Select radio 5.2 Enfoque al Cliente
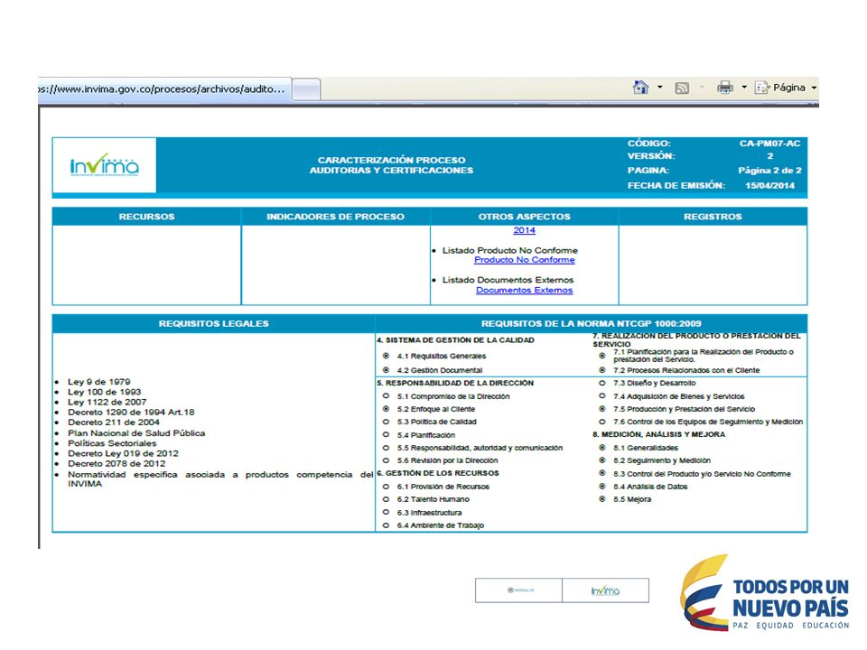 [386, 409]
